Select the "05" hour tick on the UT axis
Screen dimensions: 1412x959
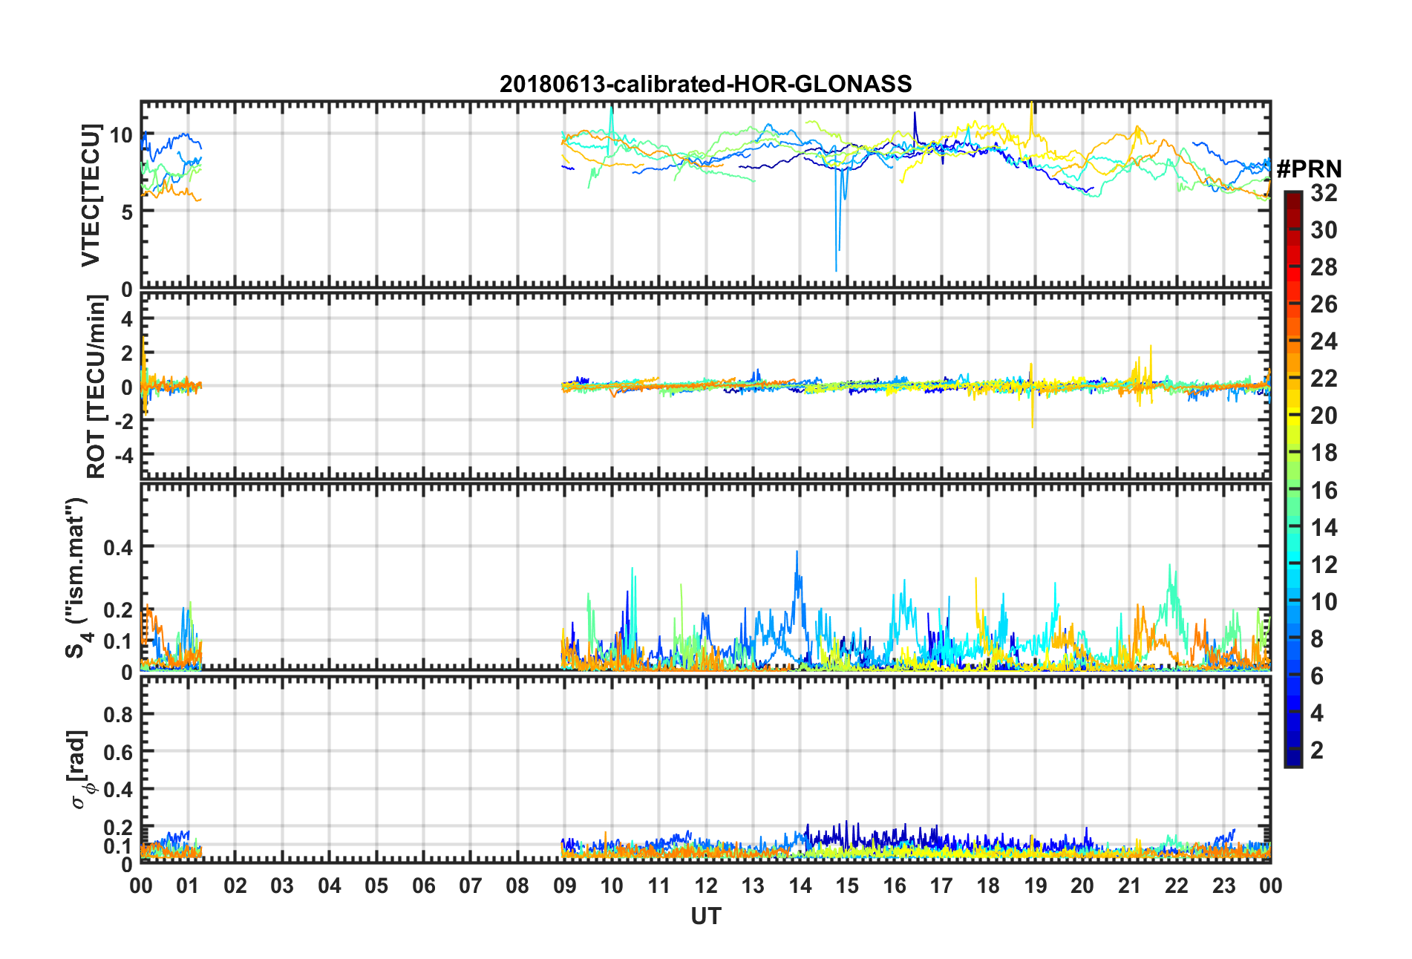point(376,886)
